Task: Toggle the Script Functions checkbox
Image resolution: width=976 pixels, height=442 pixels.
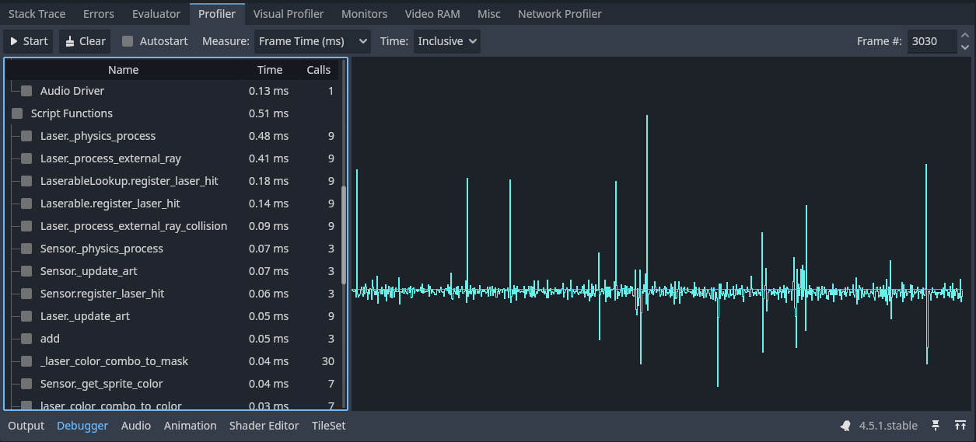Action: click(x=17, y=113)
